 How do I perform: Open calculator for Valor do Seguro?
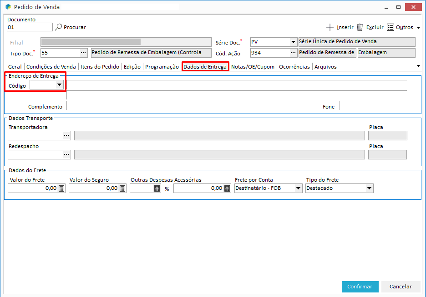point(122,188)
